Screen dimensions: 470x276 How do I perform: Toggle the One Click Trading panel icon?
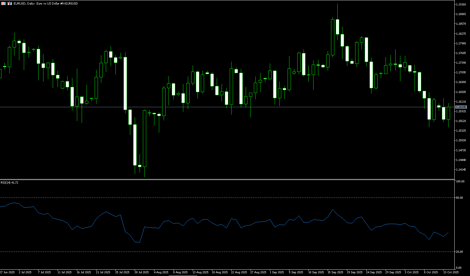(3, 3)
